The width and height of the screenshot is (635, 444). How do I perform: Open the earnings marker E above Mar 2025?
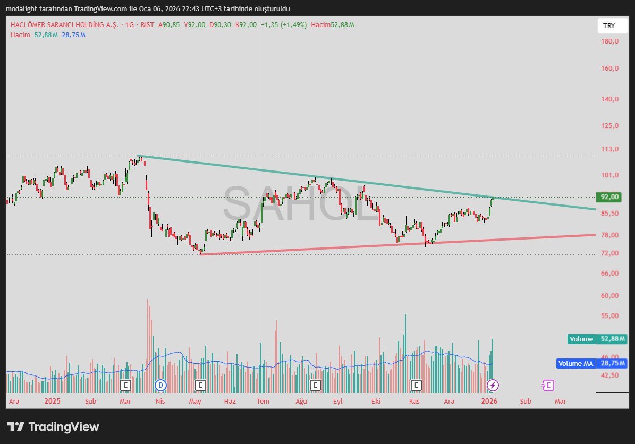(x=125, y=385)
